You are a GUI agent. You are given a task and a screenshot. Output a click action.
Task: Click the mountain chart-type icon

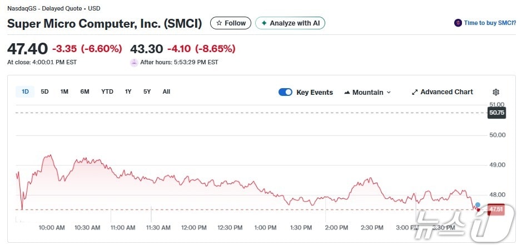tap(347, 92)
